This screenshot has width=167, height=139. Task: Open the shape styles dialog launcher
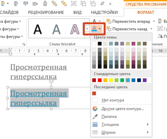(x=24, y=44)
